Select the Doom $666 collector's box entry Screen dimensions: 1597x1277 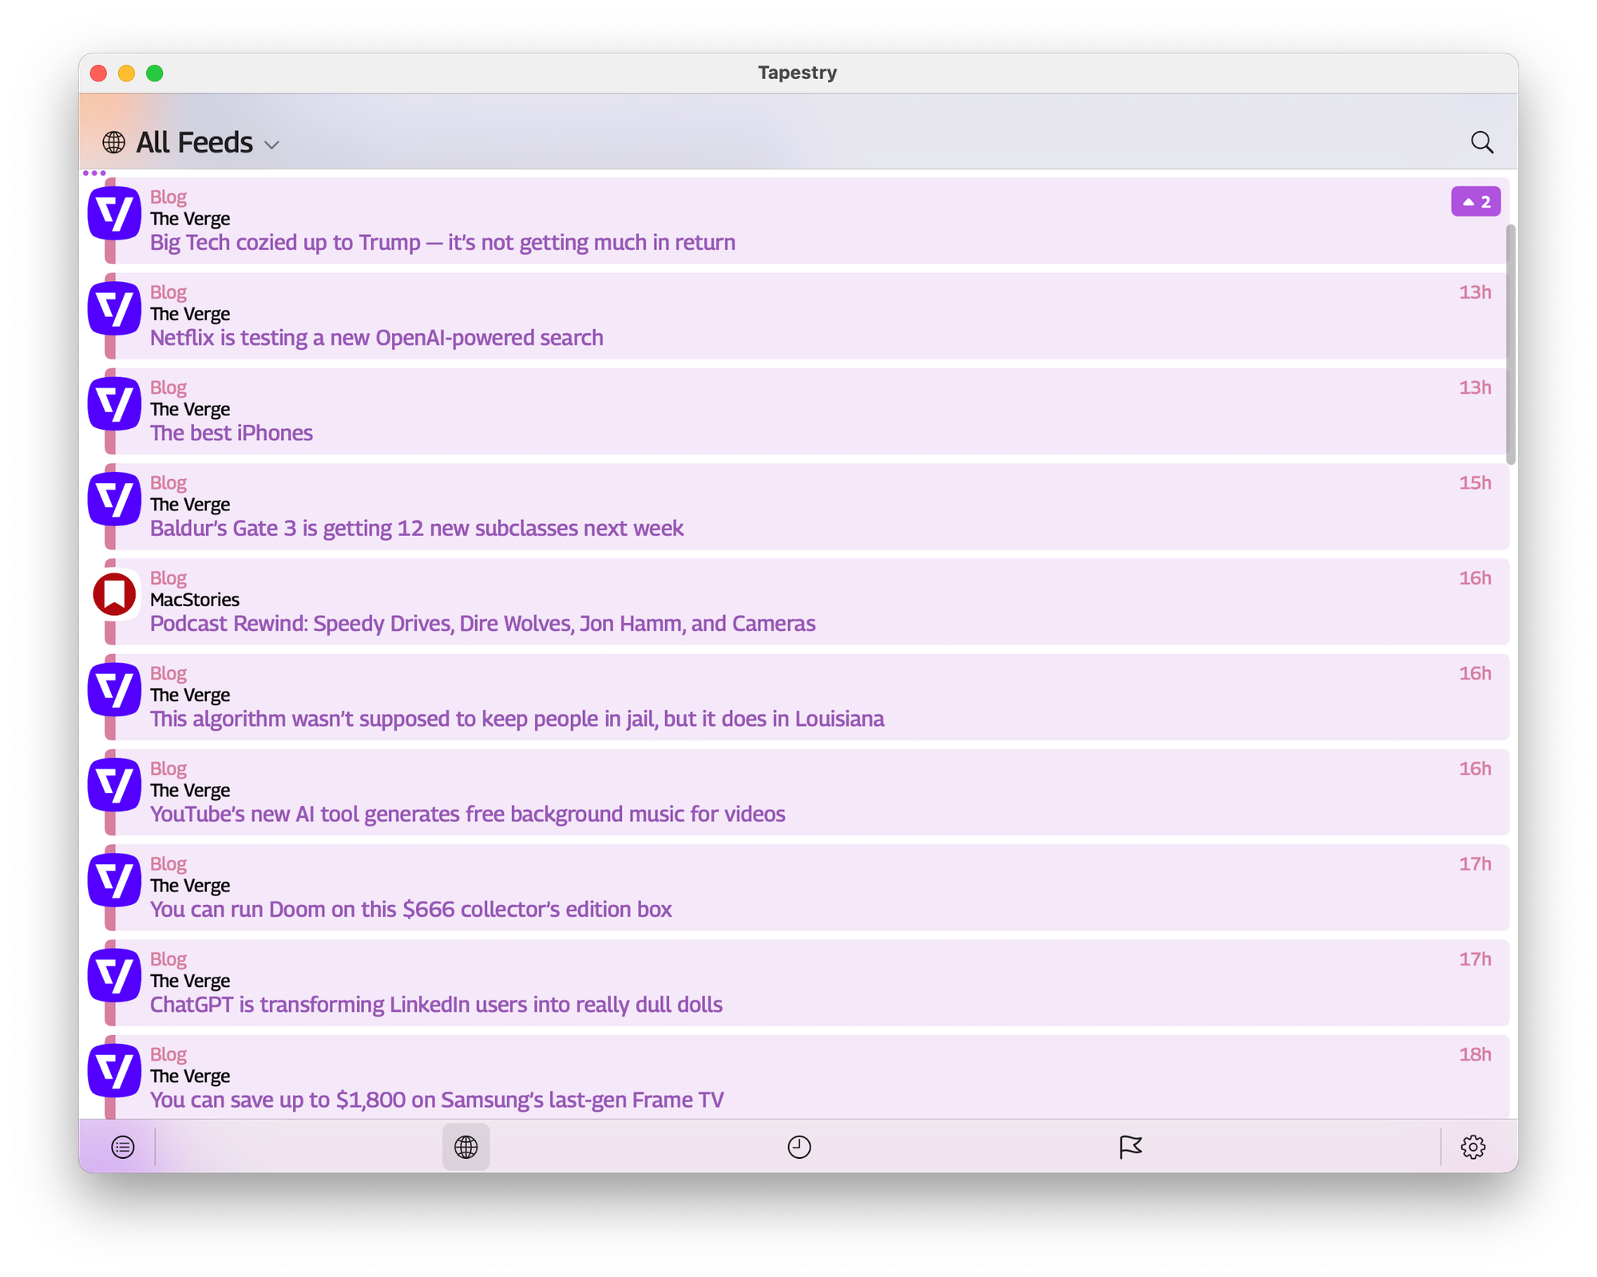click(x=410, y=909)
